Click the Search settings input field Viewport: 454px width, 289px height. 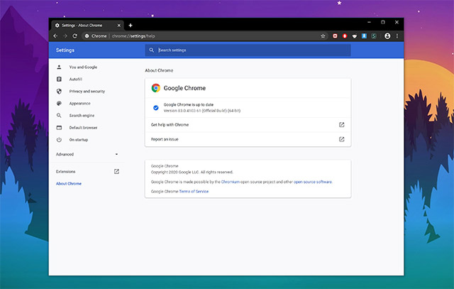pyautogui.click(x=248, y=50)
